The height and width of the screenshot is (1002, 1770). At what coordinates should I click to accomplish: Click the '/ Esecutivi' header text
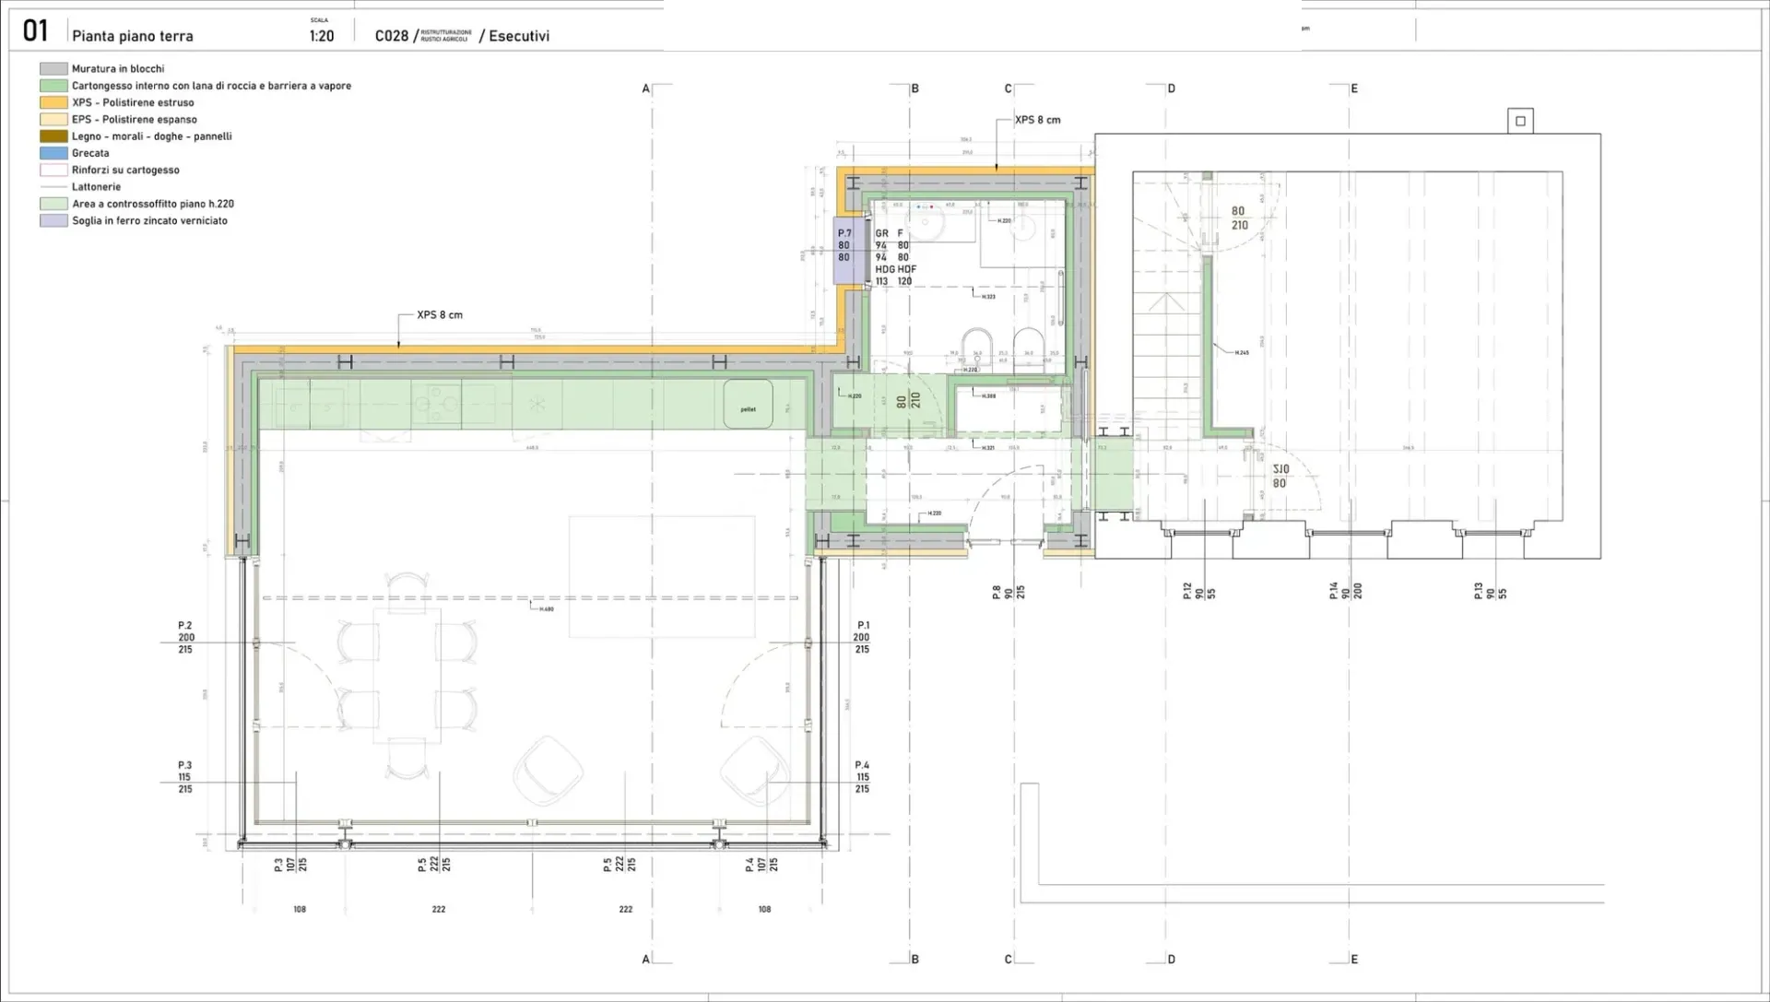(x=514, y=36)
